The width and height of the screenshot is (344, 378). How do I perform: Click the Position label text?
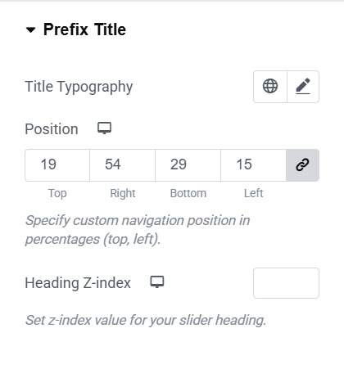52,129
